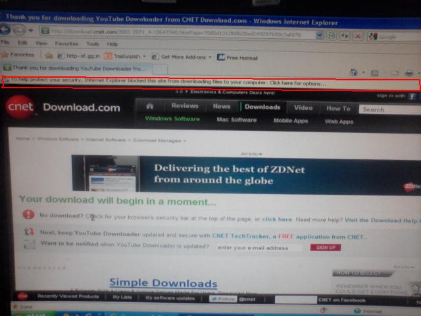Viewport: 421px width, 316px height.
Task: Click the red CNET icon in bottom bar
Action: [x=22, y=296]
